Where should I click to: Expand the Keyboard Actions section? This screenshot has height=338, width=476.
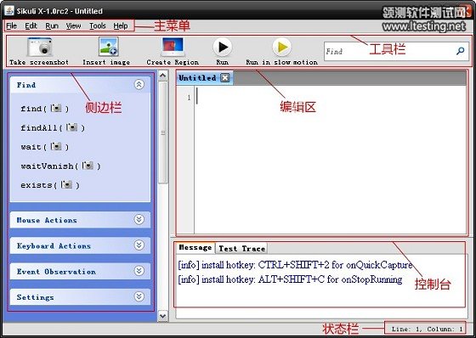(x=139, y=245)
